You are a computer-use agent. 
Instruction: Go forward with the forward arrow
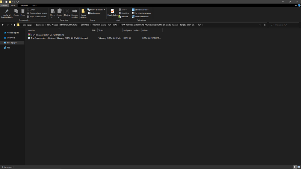point(7,25)
